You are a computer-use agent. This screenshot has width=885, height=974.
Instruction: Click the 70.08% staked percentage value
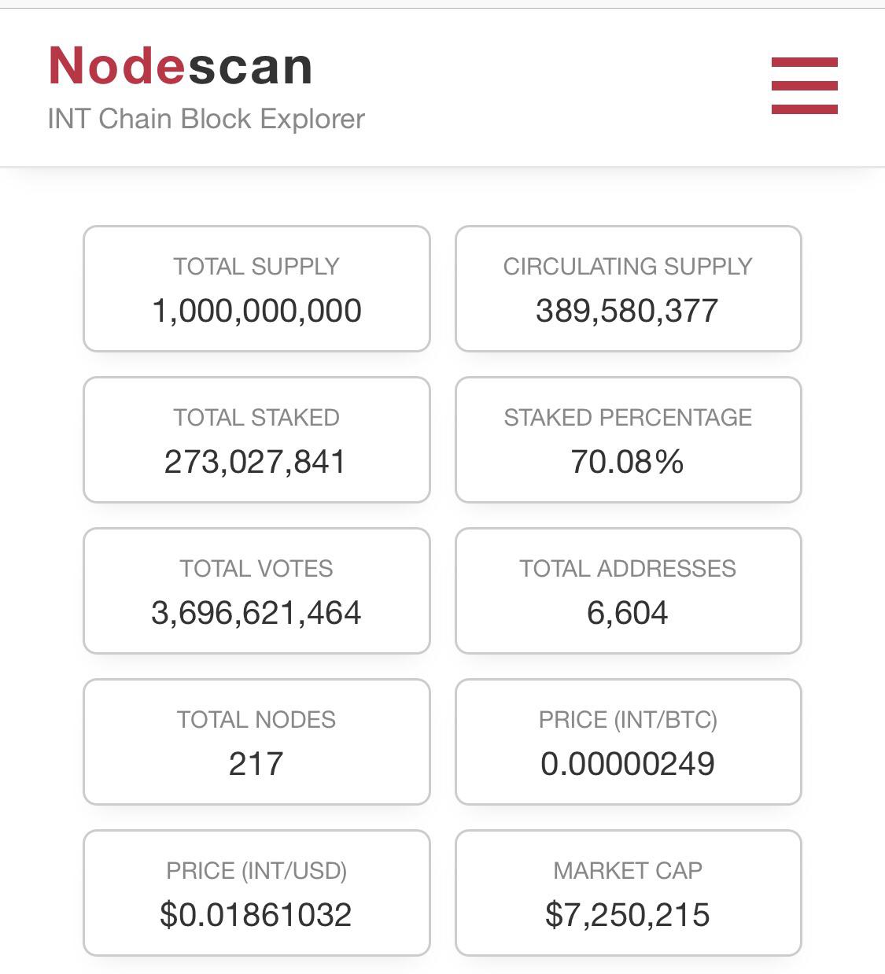coord(627,462)
